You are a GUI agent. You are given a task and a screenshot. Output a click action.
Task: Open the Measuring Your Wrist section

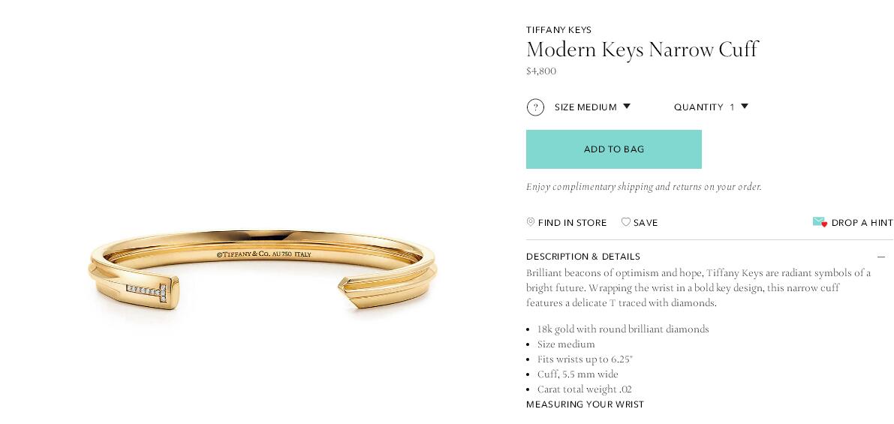click(x=585, y=404)
